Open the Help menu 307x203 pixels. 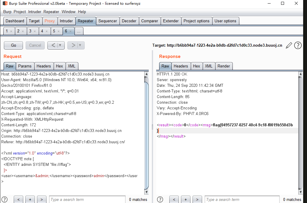coord(82,12)
